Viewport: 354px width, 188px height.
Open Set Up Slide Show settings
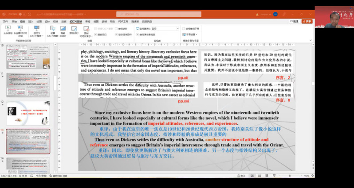point(53,31)
